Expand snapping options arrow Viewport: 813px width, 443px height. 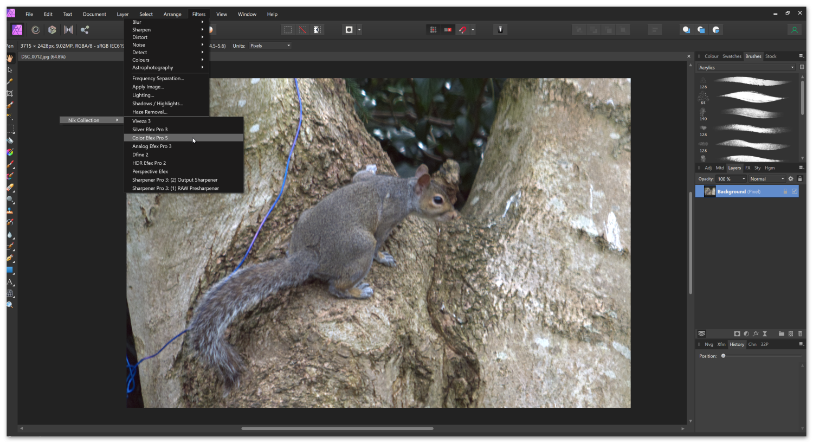tap(473, 30)
